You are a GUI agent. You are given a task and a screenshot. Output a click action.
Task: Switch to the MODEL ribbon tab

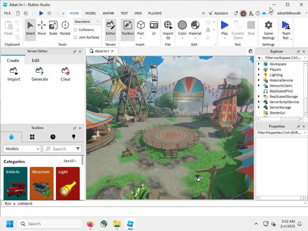tap(91, 13)
